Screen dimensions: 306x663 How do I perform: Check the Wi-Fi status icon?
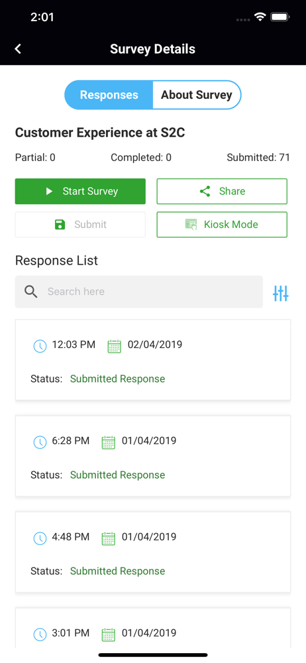coord(260,17)
